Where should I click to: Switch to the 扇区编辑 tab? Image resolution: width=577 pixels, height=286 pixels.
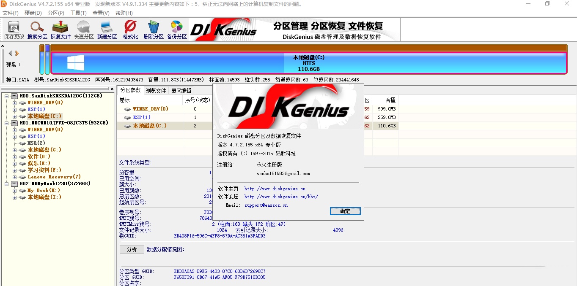[x=181, y=91]
